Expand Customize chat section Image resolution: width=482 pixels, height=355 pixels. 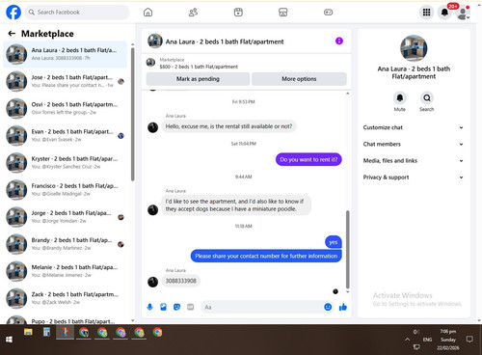414,127
